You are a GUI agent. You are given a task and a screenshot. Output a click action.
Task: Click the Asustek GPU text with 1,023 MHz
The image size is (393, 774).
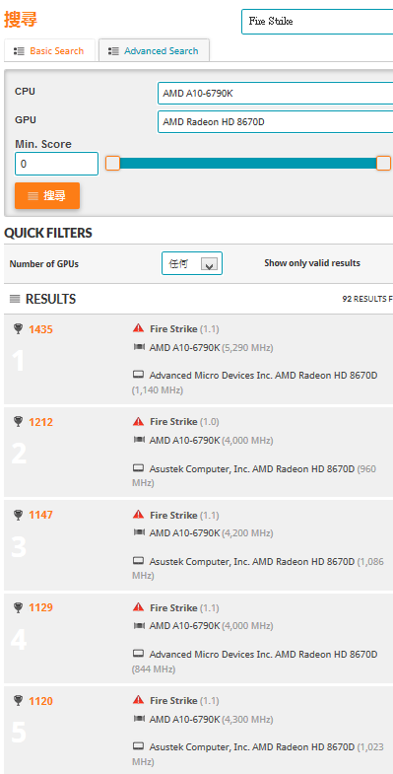coord(258,754)
